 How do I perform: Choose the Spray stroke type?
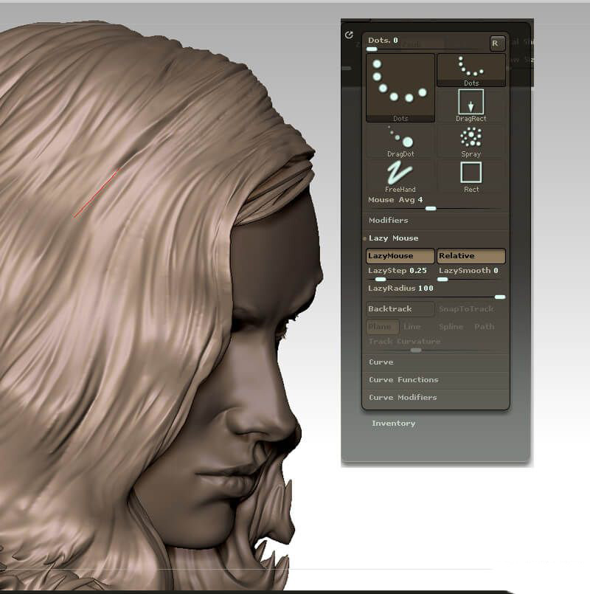(471, 141)
